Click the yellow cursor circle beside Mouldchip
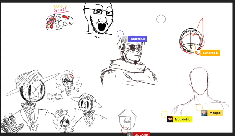This screenshot has height=136, width=235. 164,114
